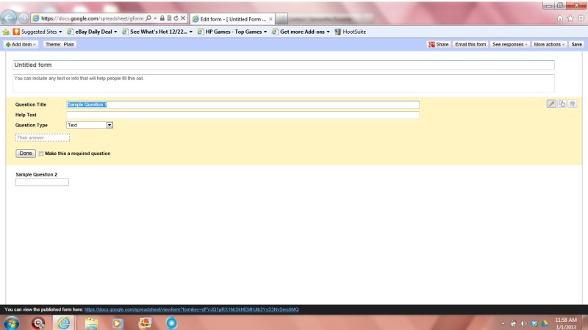Click the IE home icon
Viewport: 588px width, 330px height.
tap(561, 18)
